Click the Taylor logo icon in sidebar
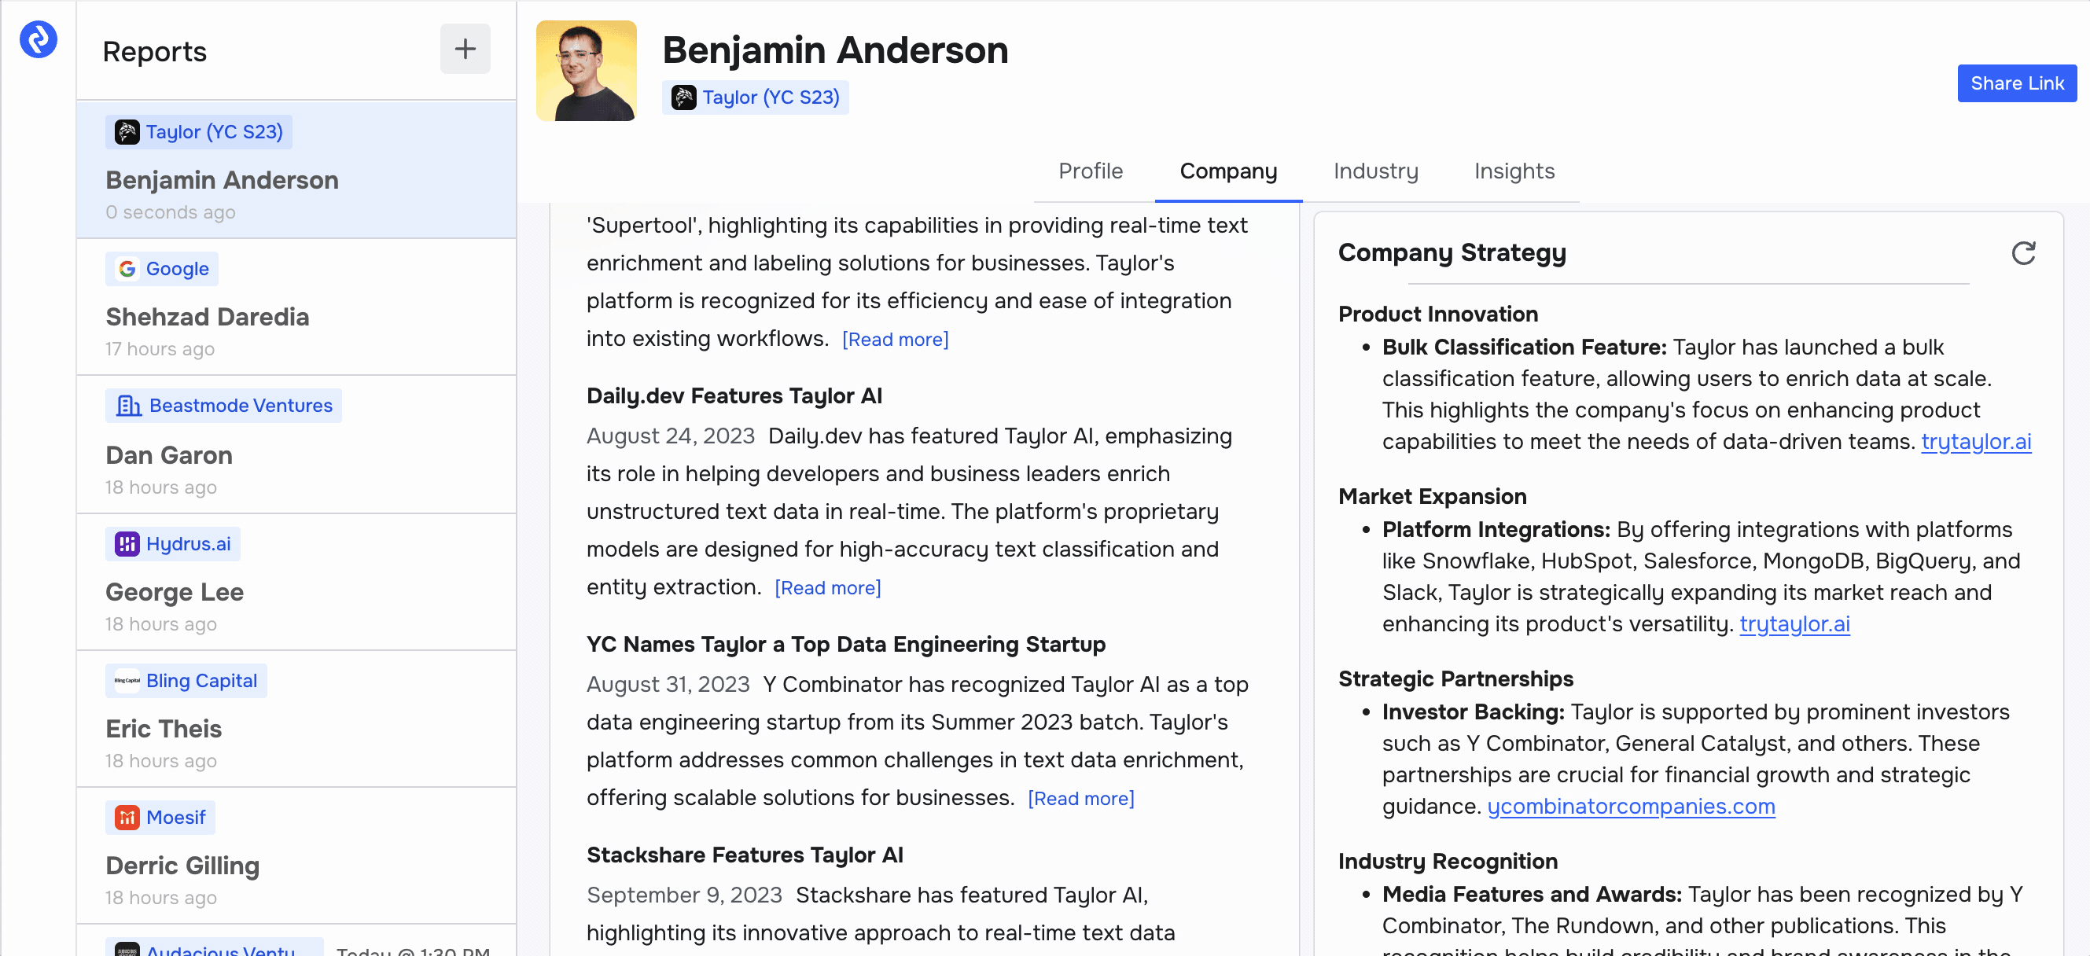Screen dimensions: 2090x956 [127, 131]
